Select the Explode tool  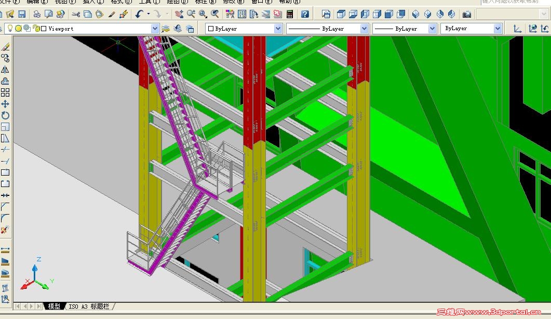click(5, 230)
